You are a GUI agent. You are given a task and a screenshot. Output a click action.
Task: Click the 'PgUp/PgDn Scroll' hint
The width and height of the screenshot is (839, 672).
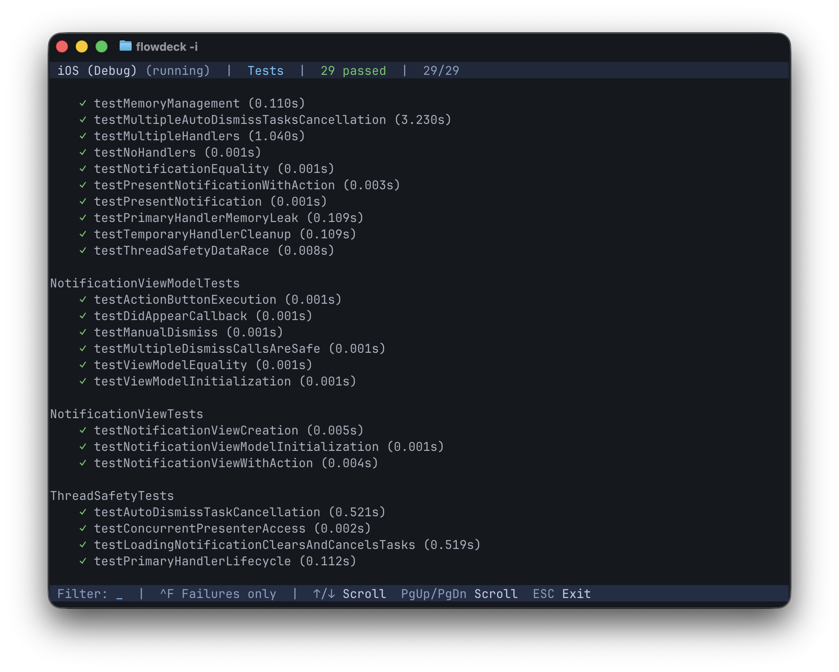459,594
